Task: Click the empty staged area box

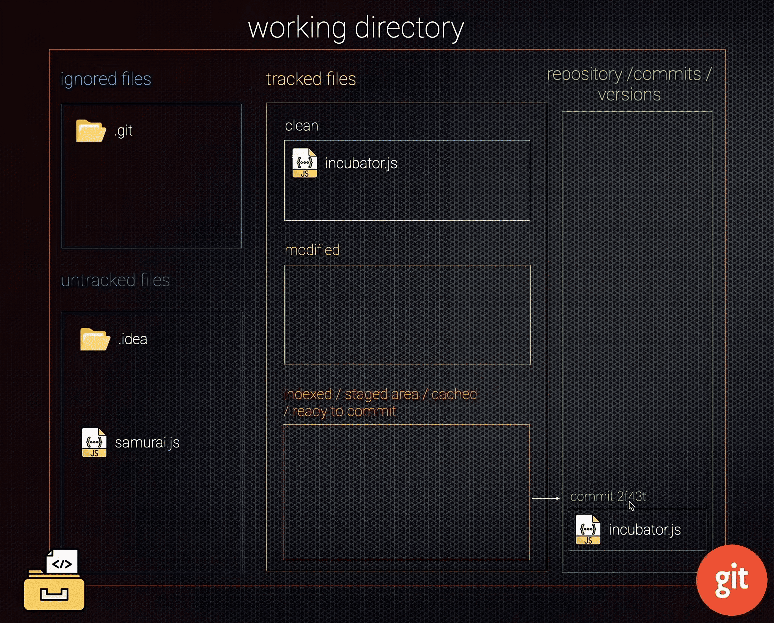Action: [x=406, y=492]
